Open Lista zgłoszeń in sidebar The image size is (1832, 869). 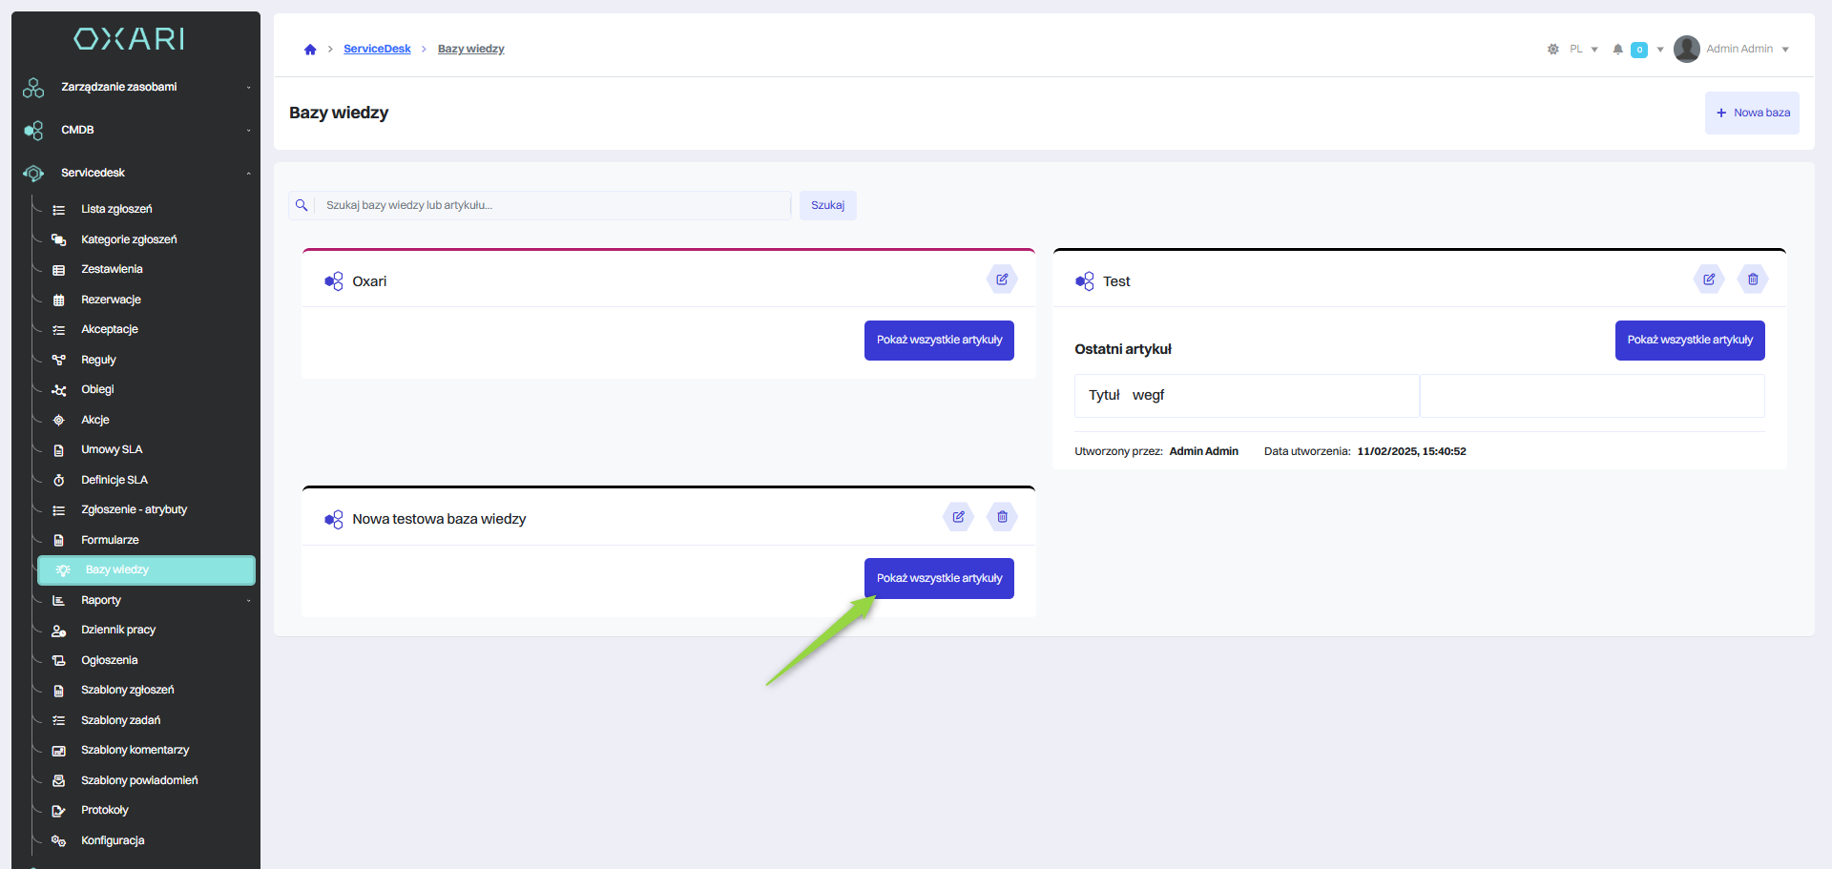coord(116,209)
